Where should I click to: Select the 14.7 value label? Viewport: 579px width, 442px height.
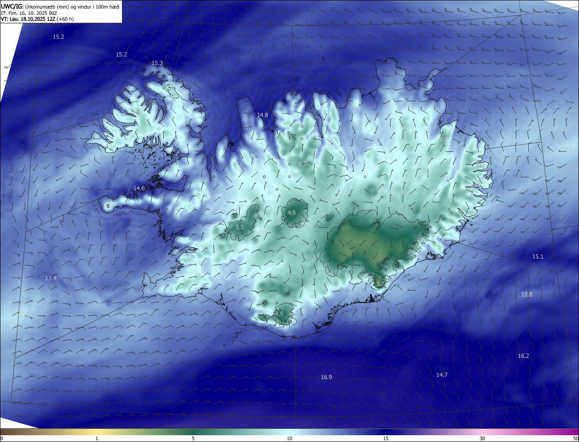pos(442,375)
